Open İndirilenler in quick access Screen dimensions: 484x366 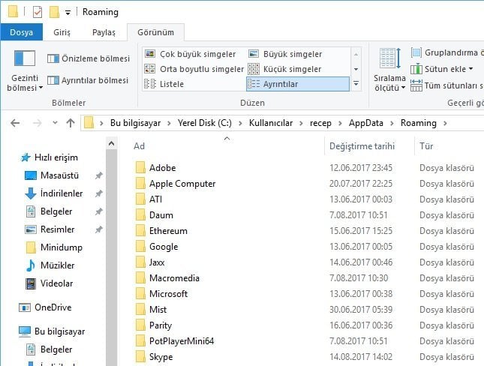tap(54, 193)
